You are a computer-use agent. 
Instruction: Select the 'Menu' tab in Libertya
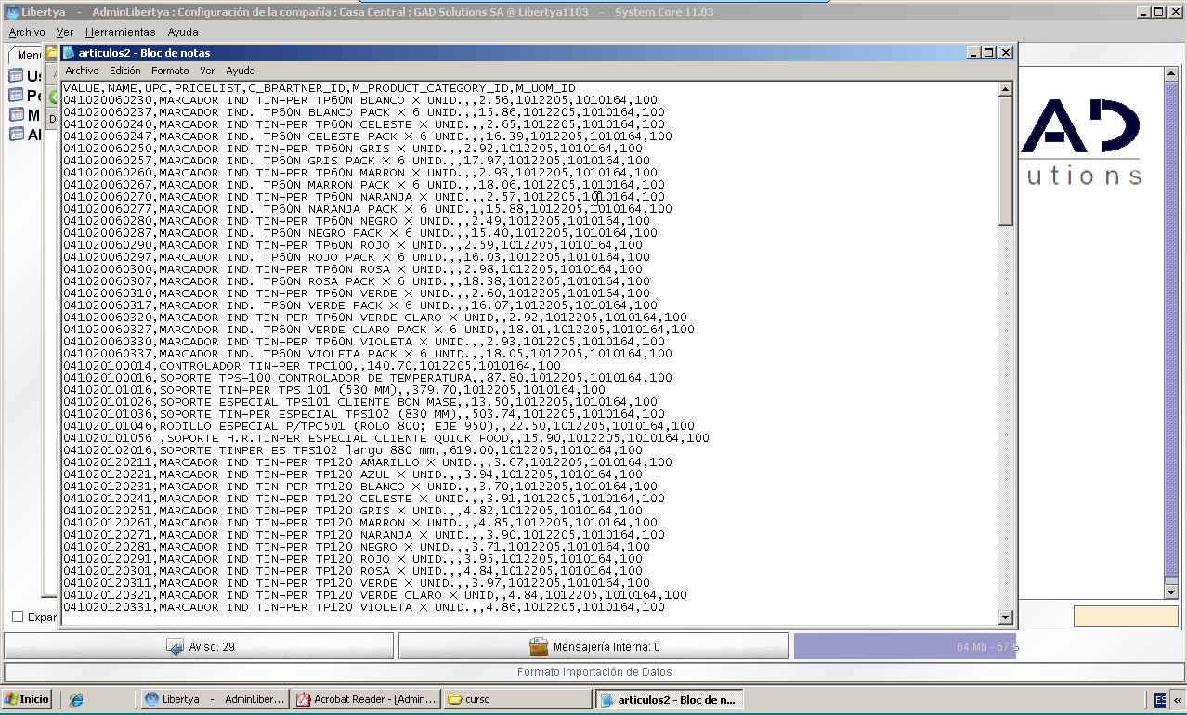pyautogui.click(x=28, y=56)
